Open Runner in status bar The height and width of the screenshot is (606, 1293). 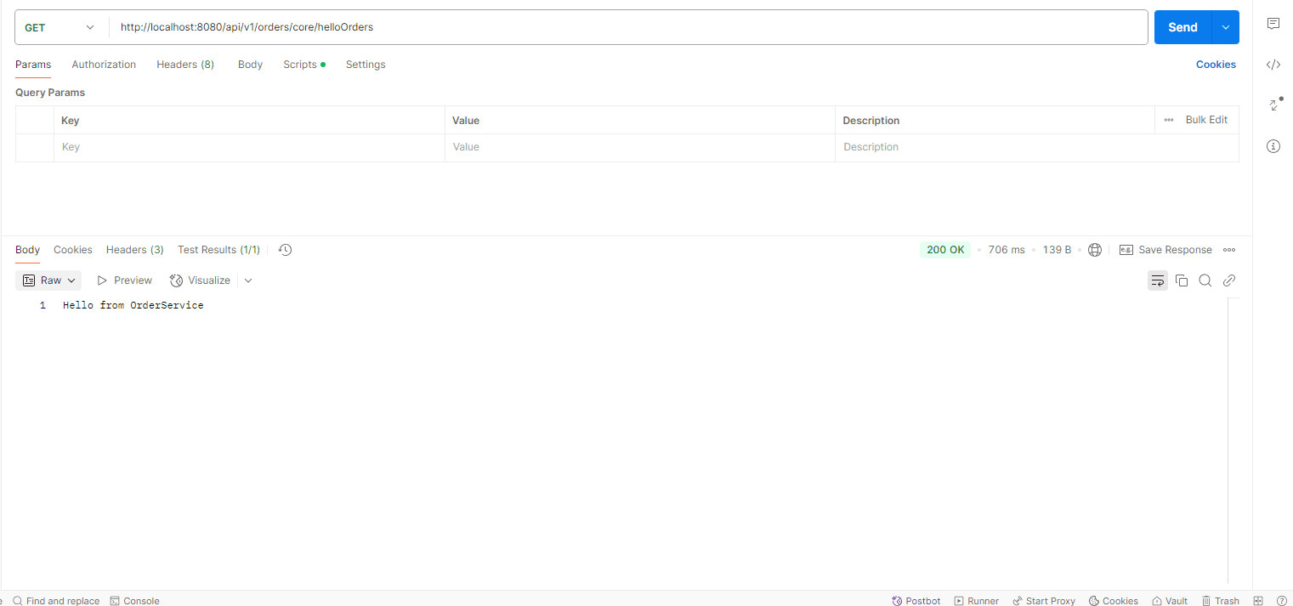click(977, 601)
